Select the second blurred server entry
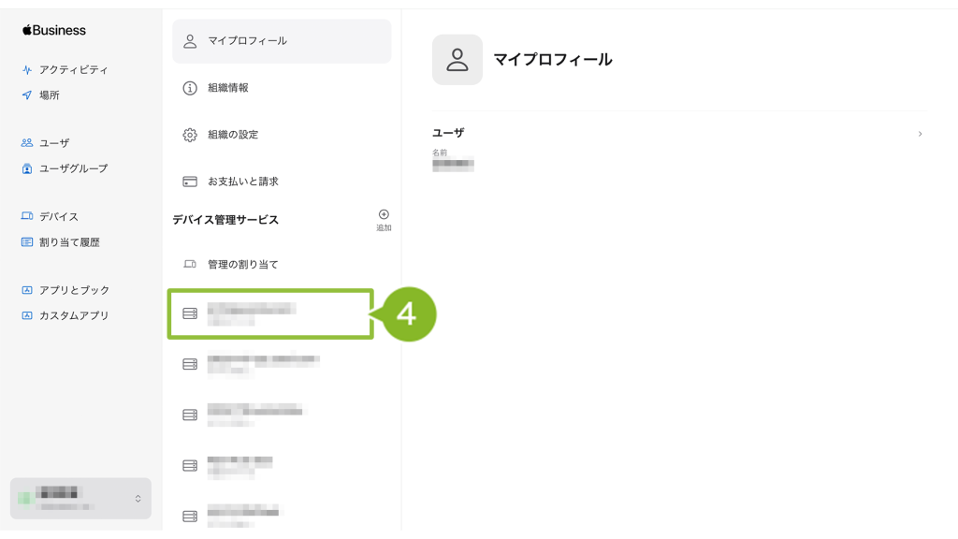 (271, 364)
